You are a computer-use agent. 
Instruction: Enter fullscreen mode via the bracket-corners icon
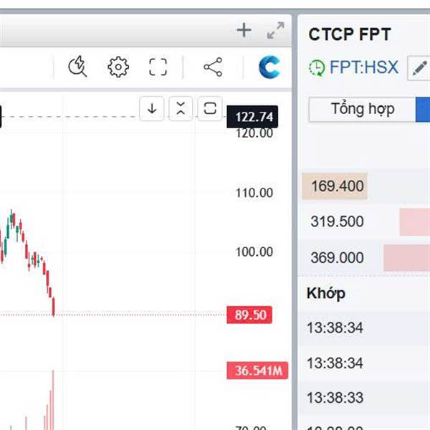click(x=158, y=67)
